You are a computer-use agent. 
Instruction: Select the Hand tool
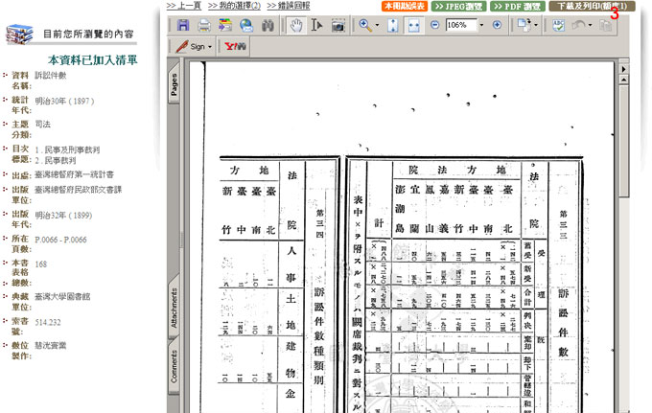297,25
